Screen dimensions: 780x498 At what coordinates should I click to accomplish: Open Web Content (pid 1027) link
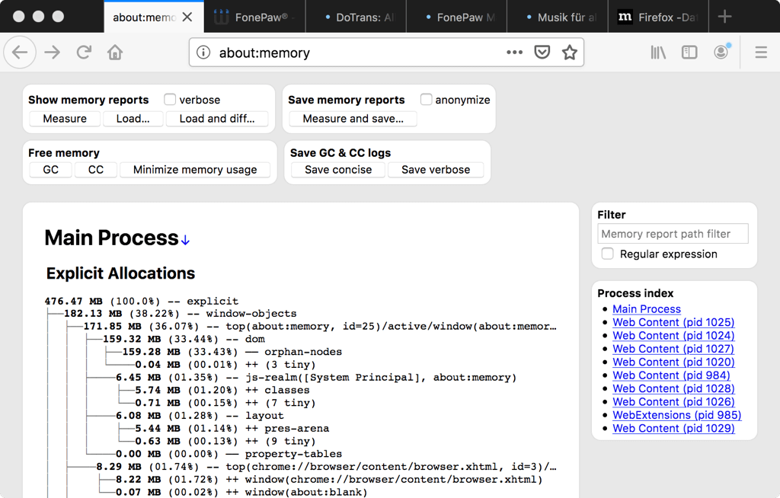[x=673, y=349]
